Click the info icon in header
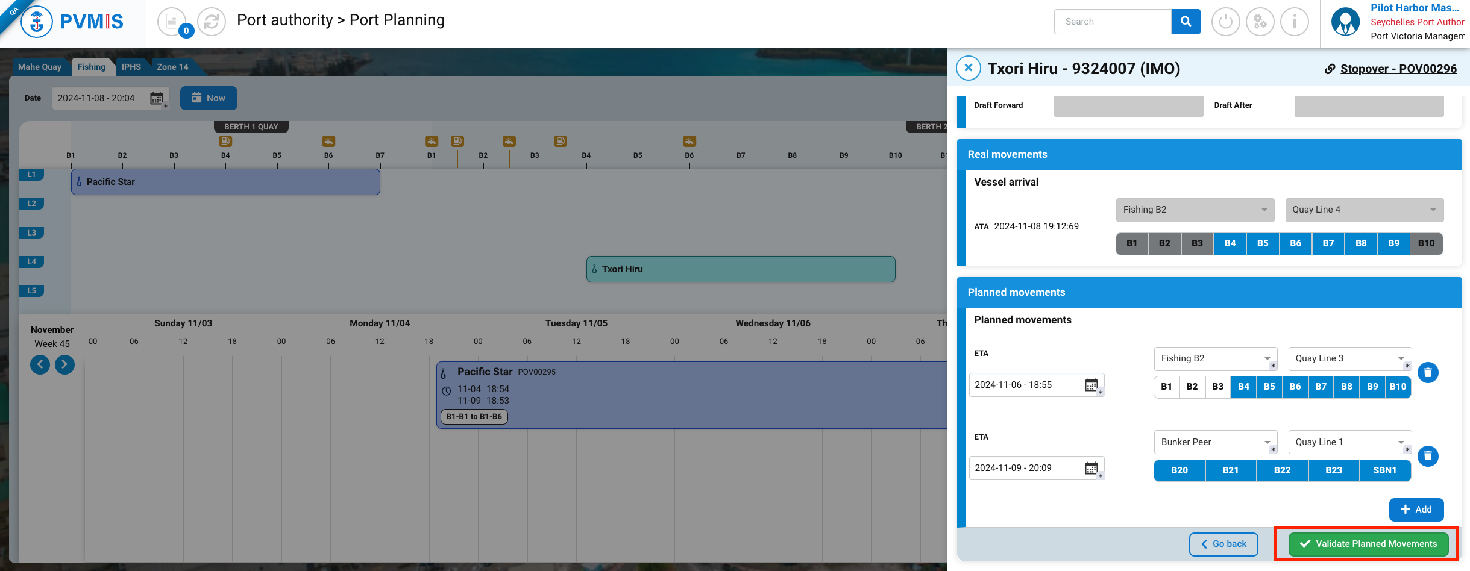Image resolution: width=1470 pixels, height=571 pixels. tap(1294, 22)
